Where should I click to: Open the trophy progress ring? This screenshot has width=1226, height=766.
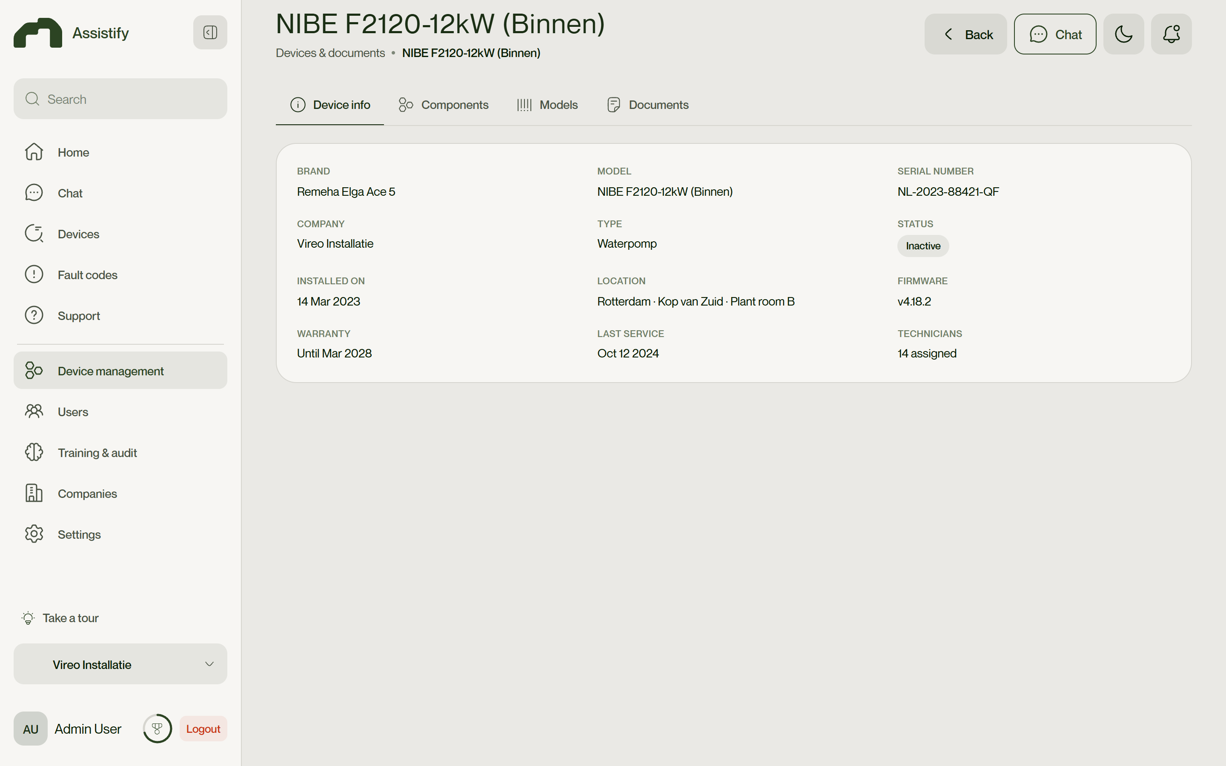coord(157,729)
